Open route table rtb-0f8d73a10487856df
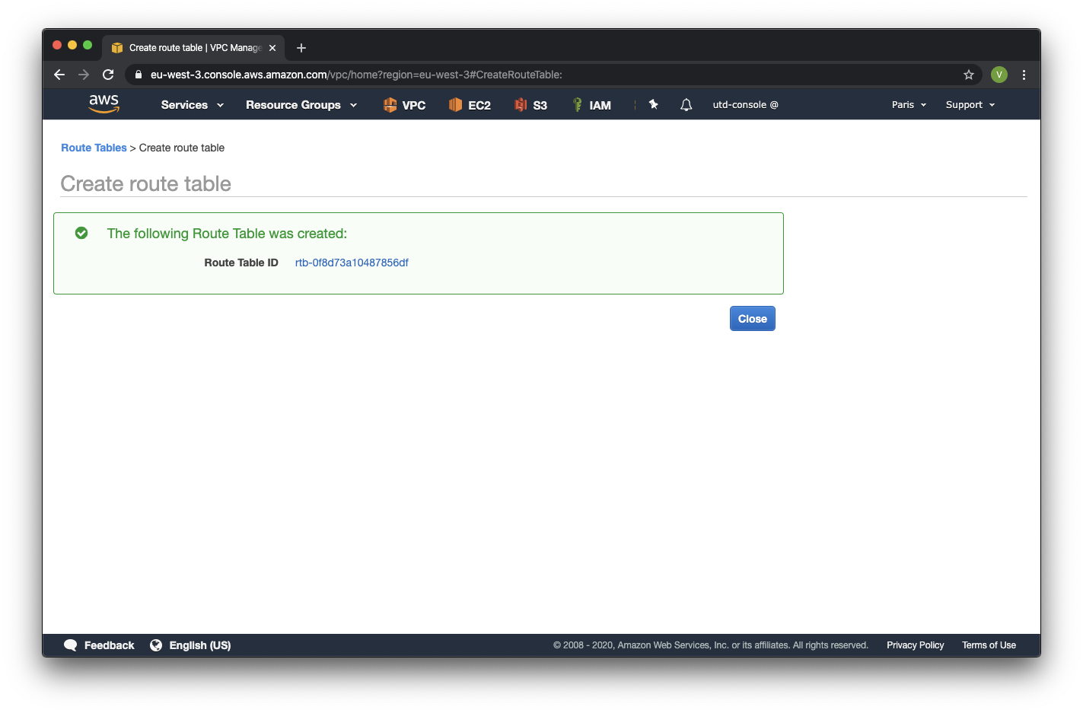Image resolution: width=1083 pixels, height=713 pixels. pyautogui.click(x=352, y=263)
